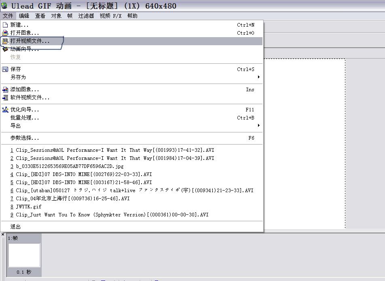385x281 pixels.
Task: Open the 文件 menu in menu bar
Action: [8, 16]
